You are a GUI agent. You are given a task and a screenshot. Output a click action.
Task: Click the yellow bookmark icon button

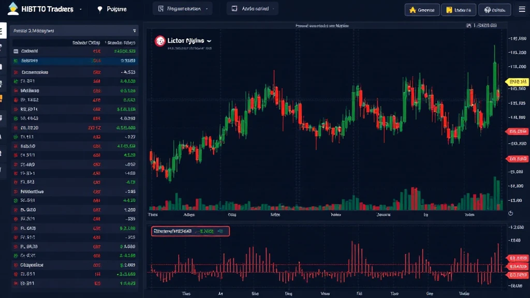point(458,9)
